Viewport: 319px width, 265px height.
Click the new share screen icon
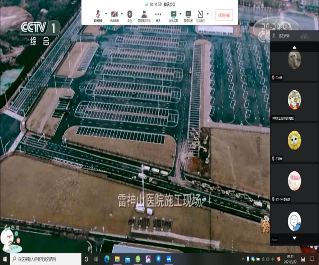(x=174, y=15)
